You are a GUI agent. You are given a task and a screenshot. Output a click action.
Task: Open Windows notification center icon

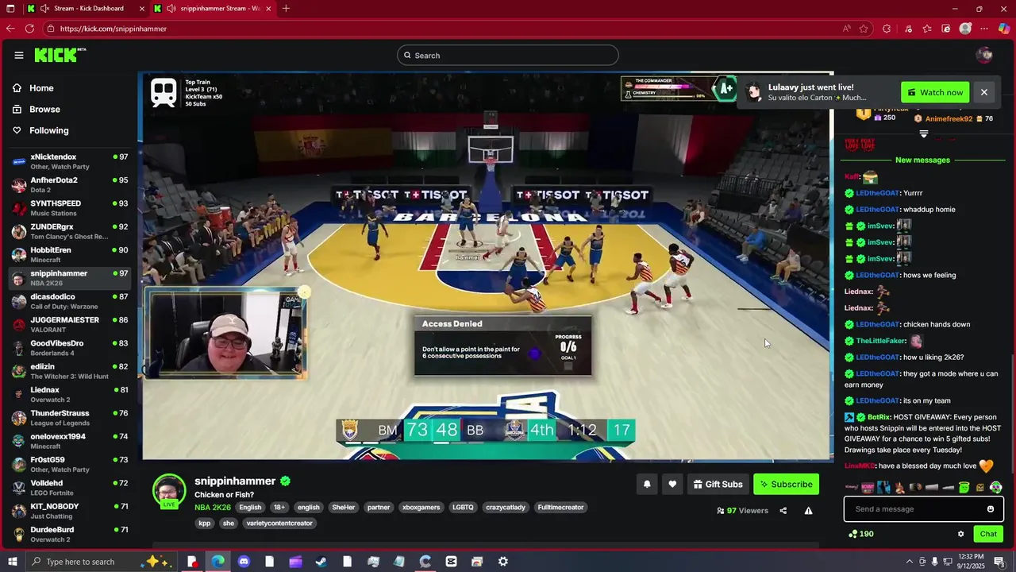999,562
